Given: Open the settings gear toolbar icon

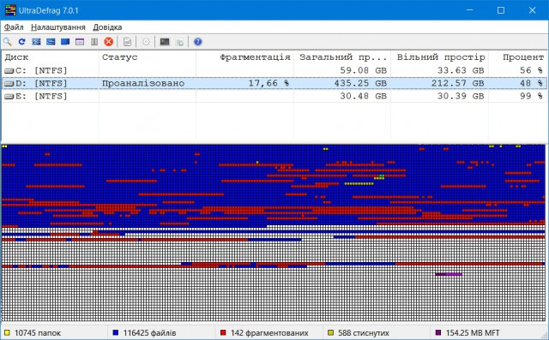Looking at the screenshot, I should [x=146, y=42].
